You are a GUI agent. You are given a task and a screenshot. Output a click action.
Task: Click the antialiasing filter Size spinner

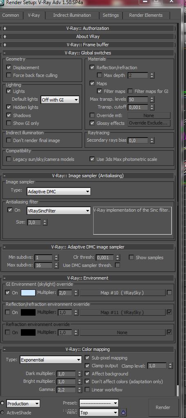[45, 222]
